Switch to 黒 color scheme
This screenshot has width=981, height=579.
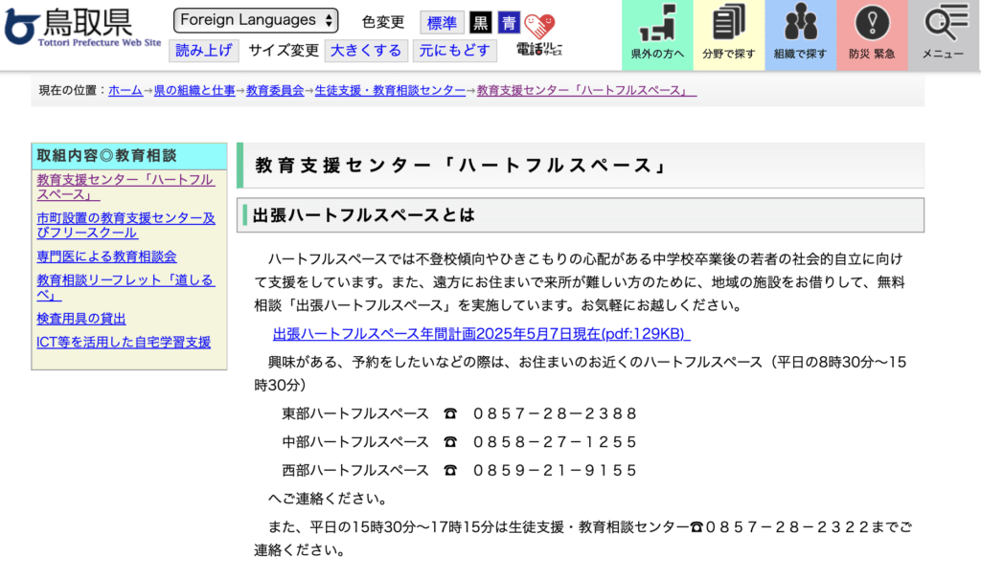pyautogui.click(x=480, y=22)
